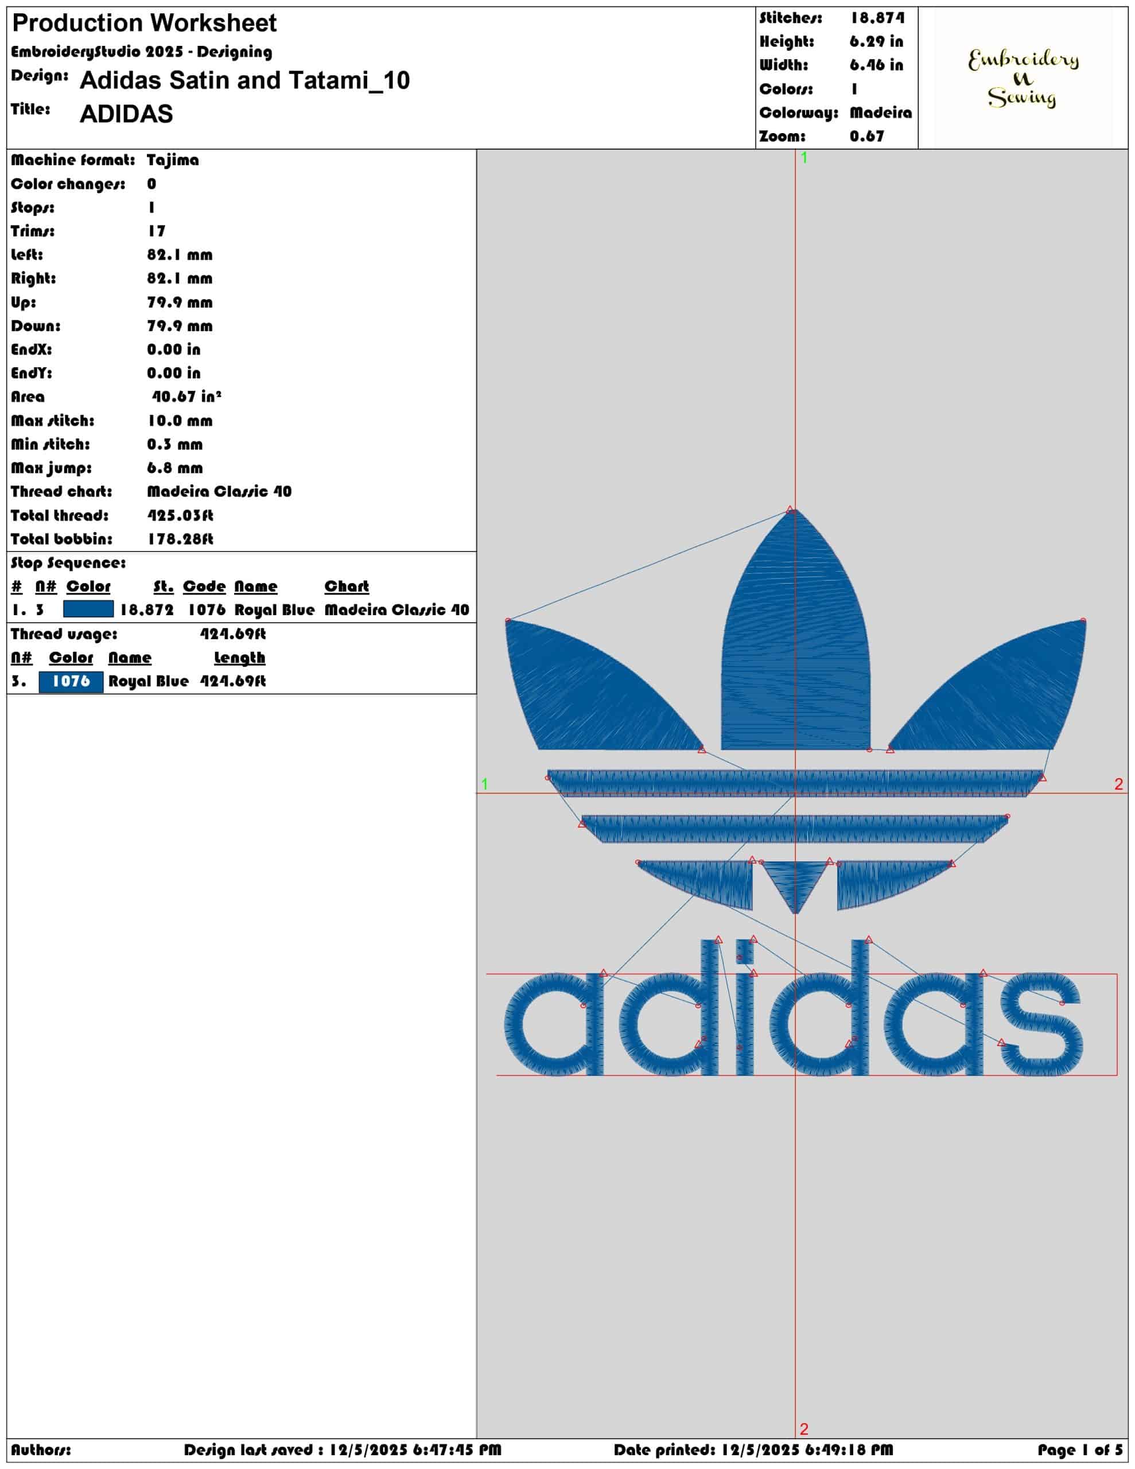Click the "Page 1 of 5" footer text
The height and width of the screenshot is (1469, 1135).
click(x=1080, y=1450)
